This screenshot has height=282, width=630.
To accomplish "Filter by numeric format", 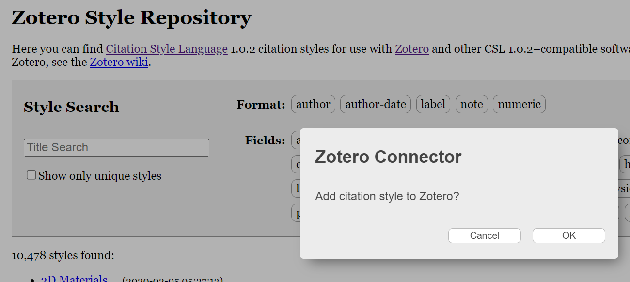I will (519, 104).
